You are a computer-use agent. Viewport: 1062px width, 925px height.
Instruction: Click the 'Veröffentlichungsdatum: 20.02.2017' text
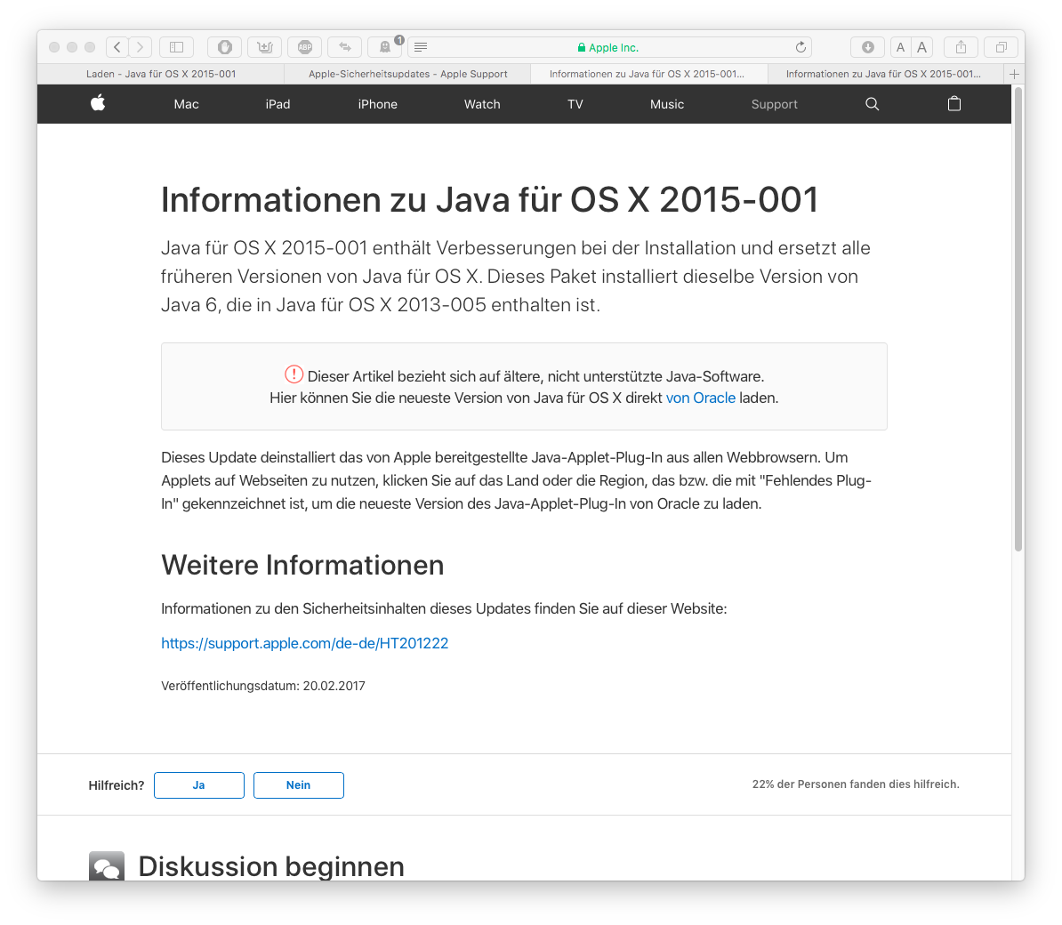click(262, 686)
